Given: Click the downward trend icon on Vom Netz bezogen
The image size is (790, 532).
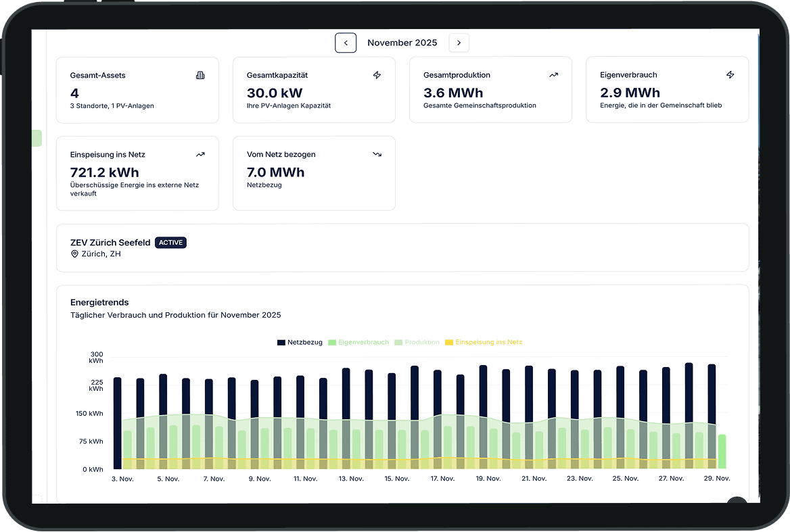Looking at the screenshot, I should pos(377,154).
